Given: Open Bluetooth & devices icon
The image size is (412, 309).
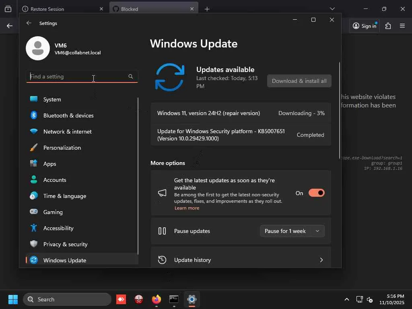Looking at the screenshot, I should [34, 115].
